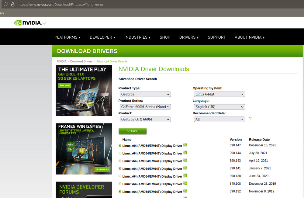Click the Name column header
This screenshot has height=198, width=304.
click(127, 140)
